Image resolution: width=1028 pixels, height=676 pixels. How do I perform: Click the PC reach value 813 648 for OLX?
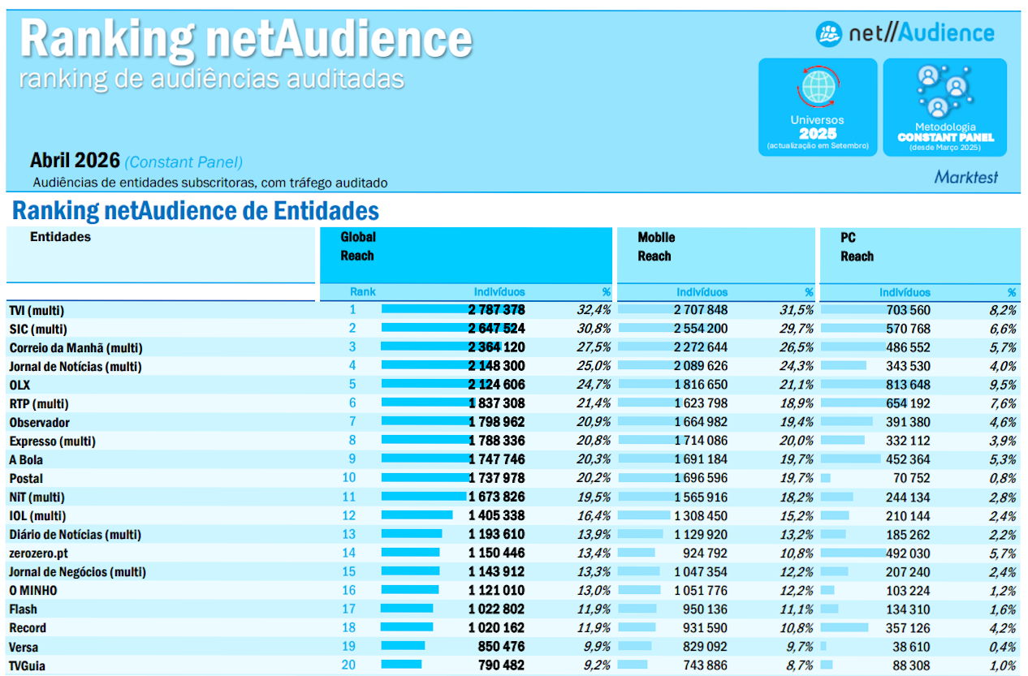click(908, 385)
